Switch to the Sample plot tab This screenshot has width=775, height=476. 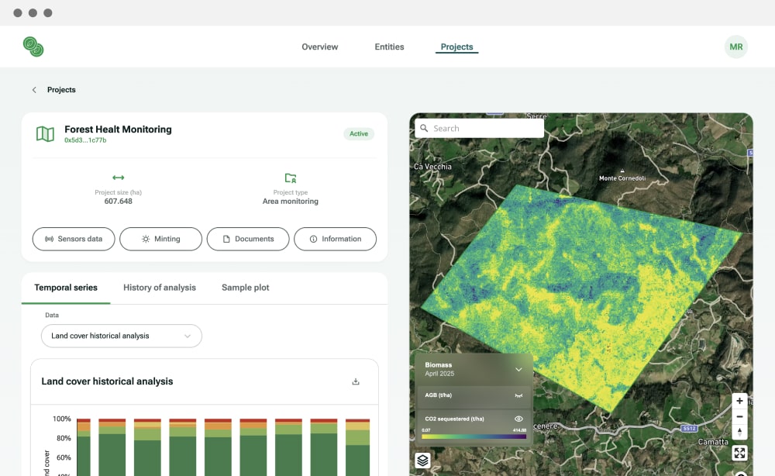245,288
